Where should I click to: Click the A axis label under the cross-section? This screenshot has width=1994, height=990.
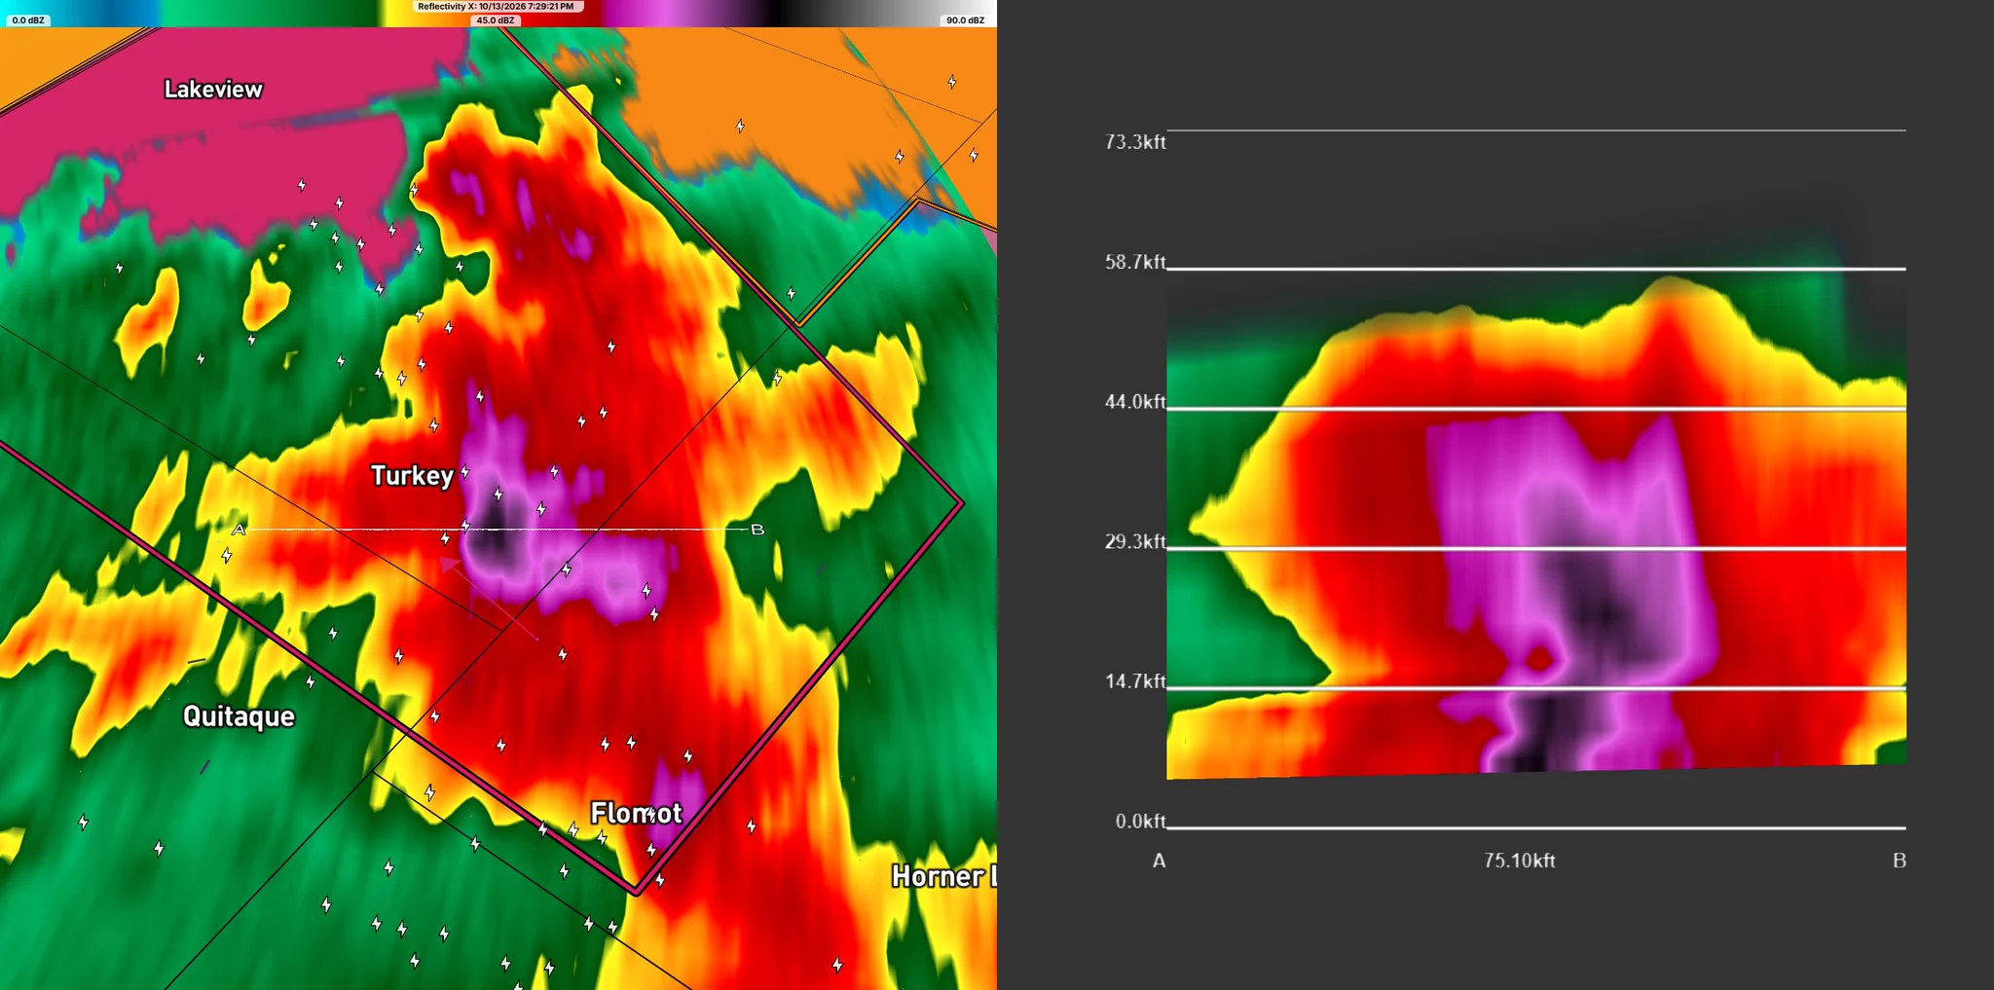point(1159,861)
